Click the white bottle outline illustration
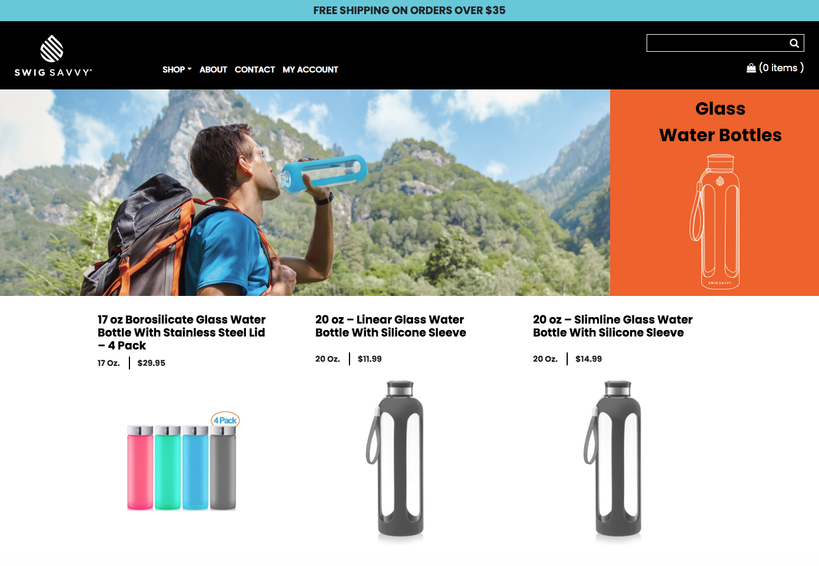This screenshot has height=566, width=819. point(715,222)
